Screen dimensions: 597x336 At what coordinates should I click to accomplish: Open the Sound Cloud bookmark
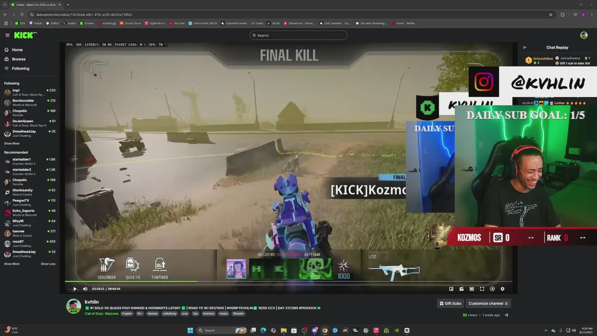130,23
